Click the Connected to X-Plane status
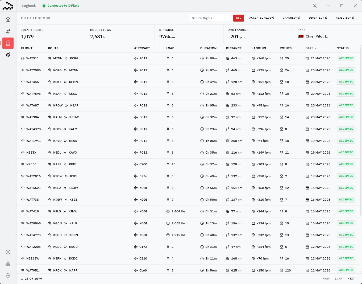362x284 pixels. click(61, 6)
